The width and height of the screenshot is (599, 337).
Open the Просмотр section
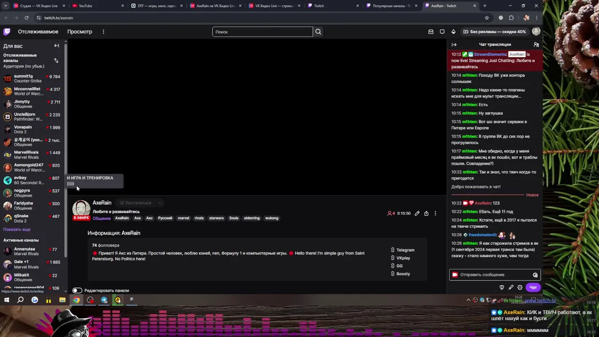pyautogui.click(x=80, y=32)
